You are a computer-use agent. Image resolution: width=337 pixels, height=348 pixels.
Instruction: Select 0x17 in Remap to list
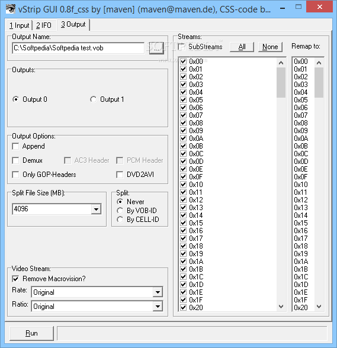pyautogui.click(x=301, y=239)
